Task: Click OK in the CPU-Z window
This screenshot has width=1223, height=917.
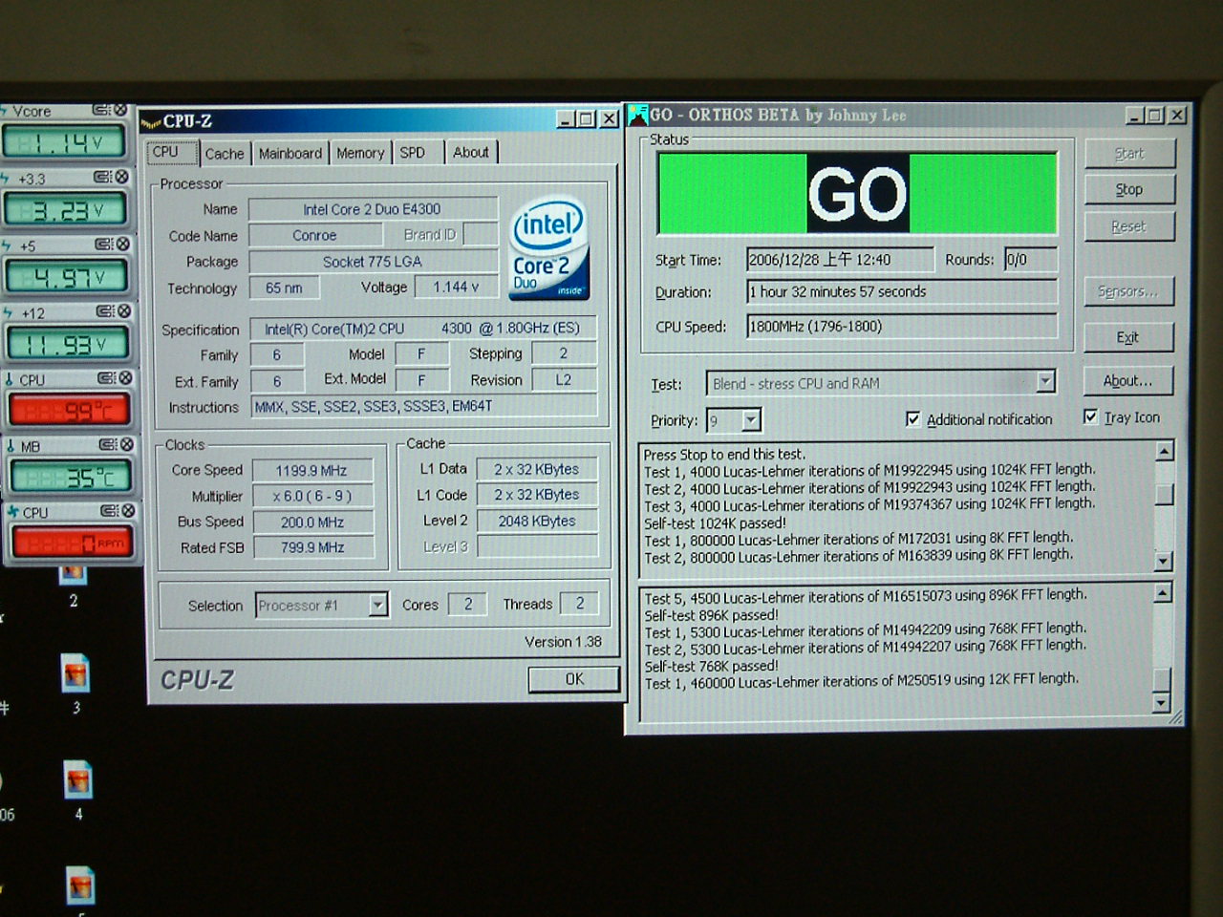Action: [574, 679]
